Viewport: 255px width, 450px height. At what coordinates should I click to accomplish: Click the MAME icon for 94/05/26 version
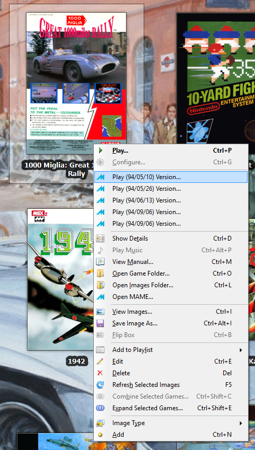100,189
